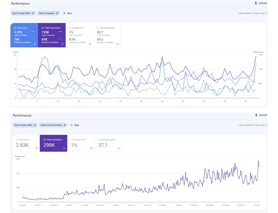Add a New filter in the top panel
278x213 pixels.
click(67, 13)
